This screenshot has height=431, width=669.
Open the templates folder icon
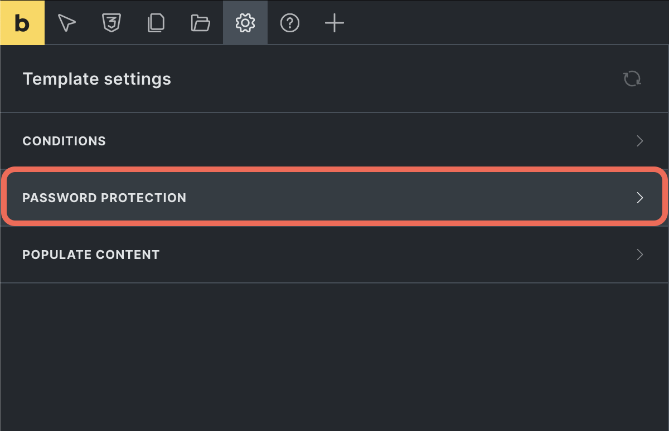pos(201,23)
